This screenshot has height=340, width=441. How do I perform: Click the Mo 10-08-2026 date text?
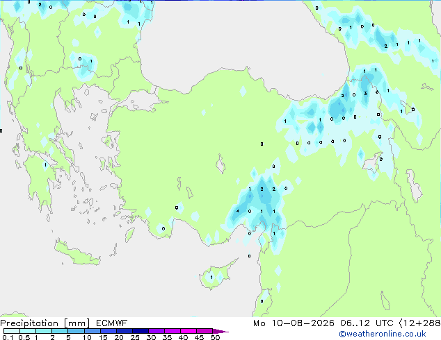(294, 323)
